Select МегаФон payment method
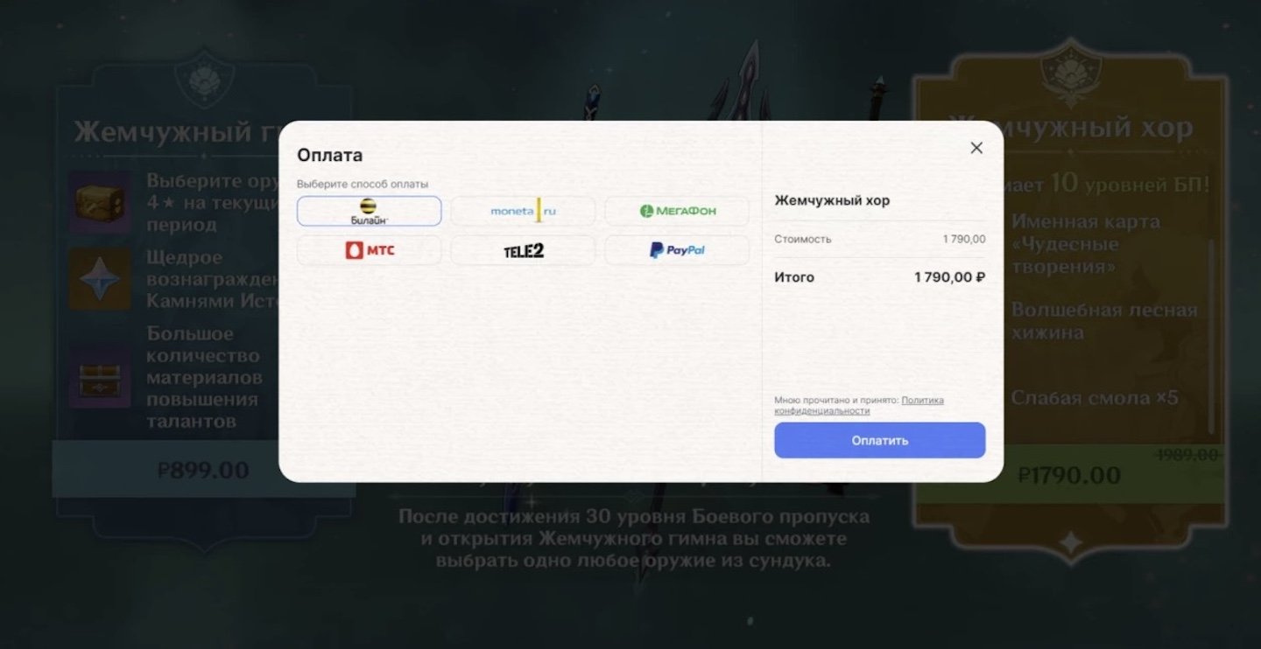Image resolution: width=1261 pixels, height=649 pixels. [x=677, y=211]
